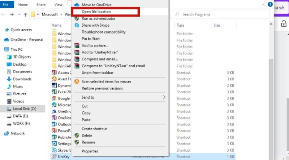The image size is (289, 160).
Task: Select the Excel shortcut icon
Action: [54, 92]
